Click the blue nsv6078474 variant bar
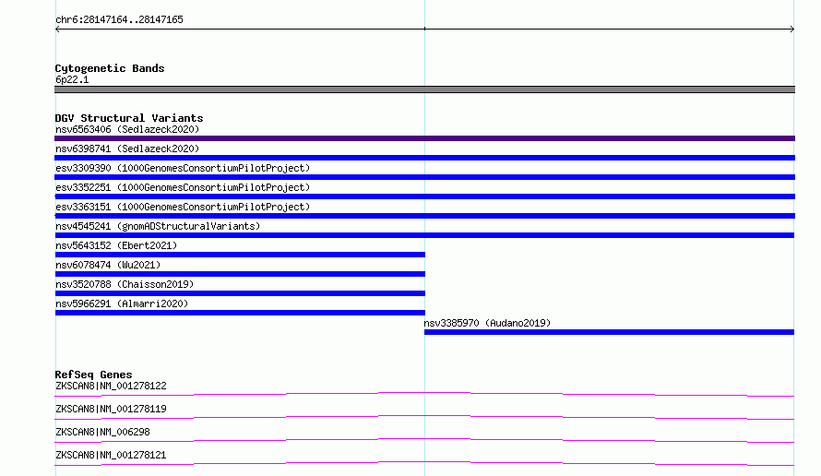This screenshot has width=821, height=476. pyautogui.click(x=240, y=274)
